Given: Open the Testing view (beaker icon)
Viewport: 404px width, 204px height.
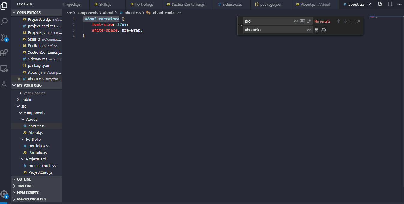Looking at the screenshot, I should [4, 84].
